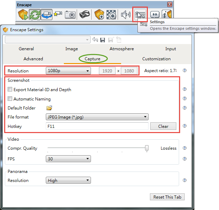This screenshot has height=210, width=219.
Task: Switch to the Advanced tab
Action: (33, 59)
